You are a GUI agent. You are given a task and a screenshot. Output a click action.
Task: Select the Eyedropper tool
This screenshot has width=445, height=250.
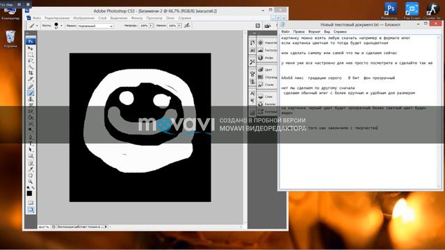[x=31, y=169]
